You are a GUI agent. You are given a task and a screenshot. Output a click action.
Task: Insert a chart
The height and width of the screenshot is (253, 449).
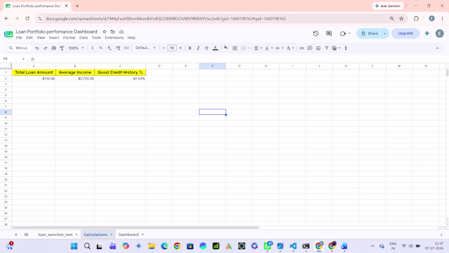tap(318, 48)
